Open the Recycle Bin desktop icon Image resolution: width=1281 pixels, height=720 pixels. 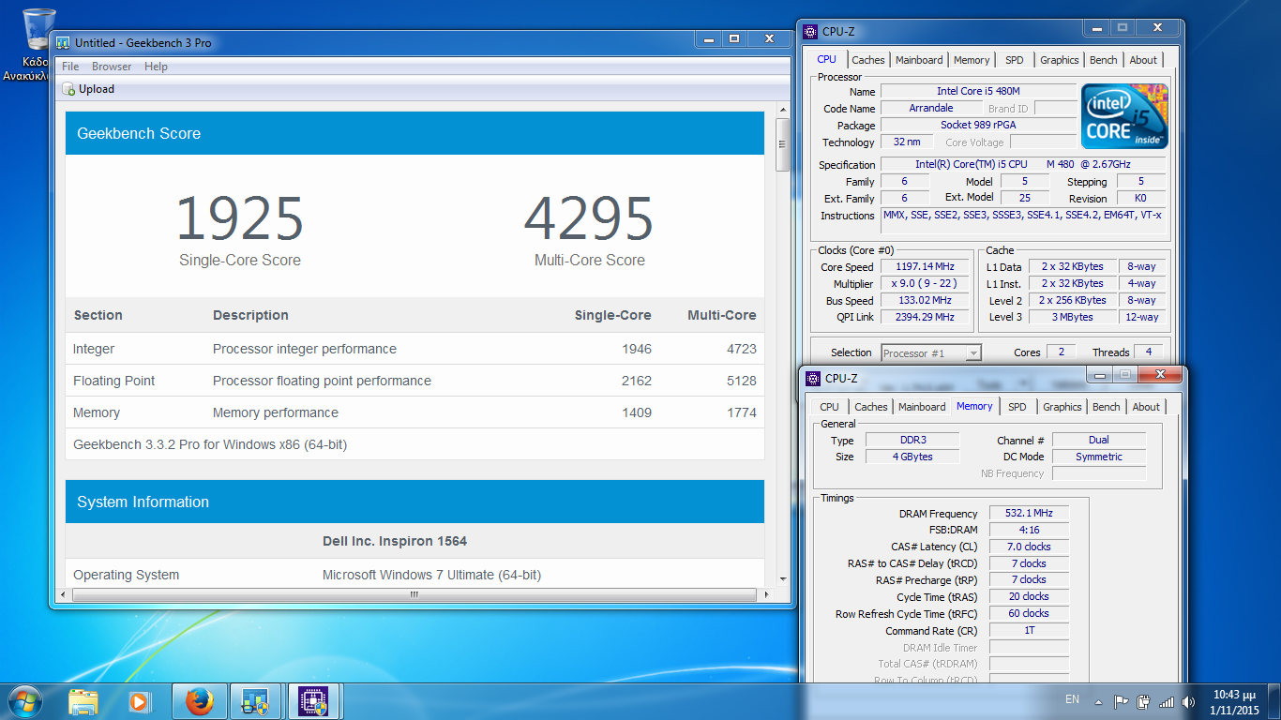[x=37, y=29]
